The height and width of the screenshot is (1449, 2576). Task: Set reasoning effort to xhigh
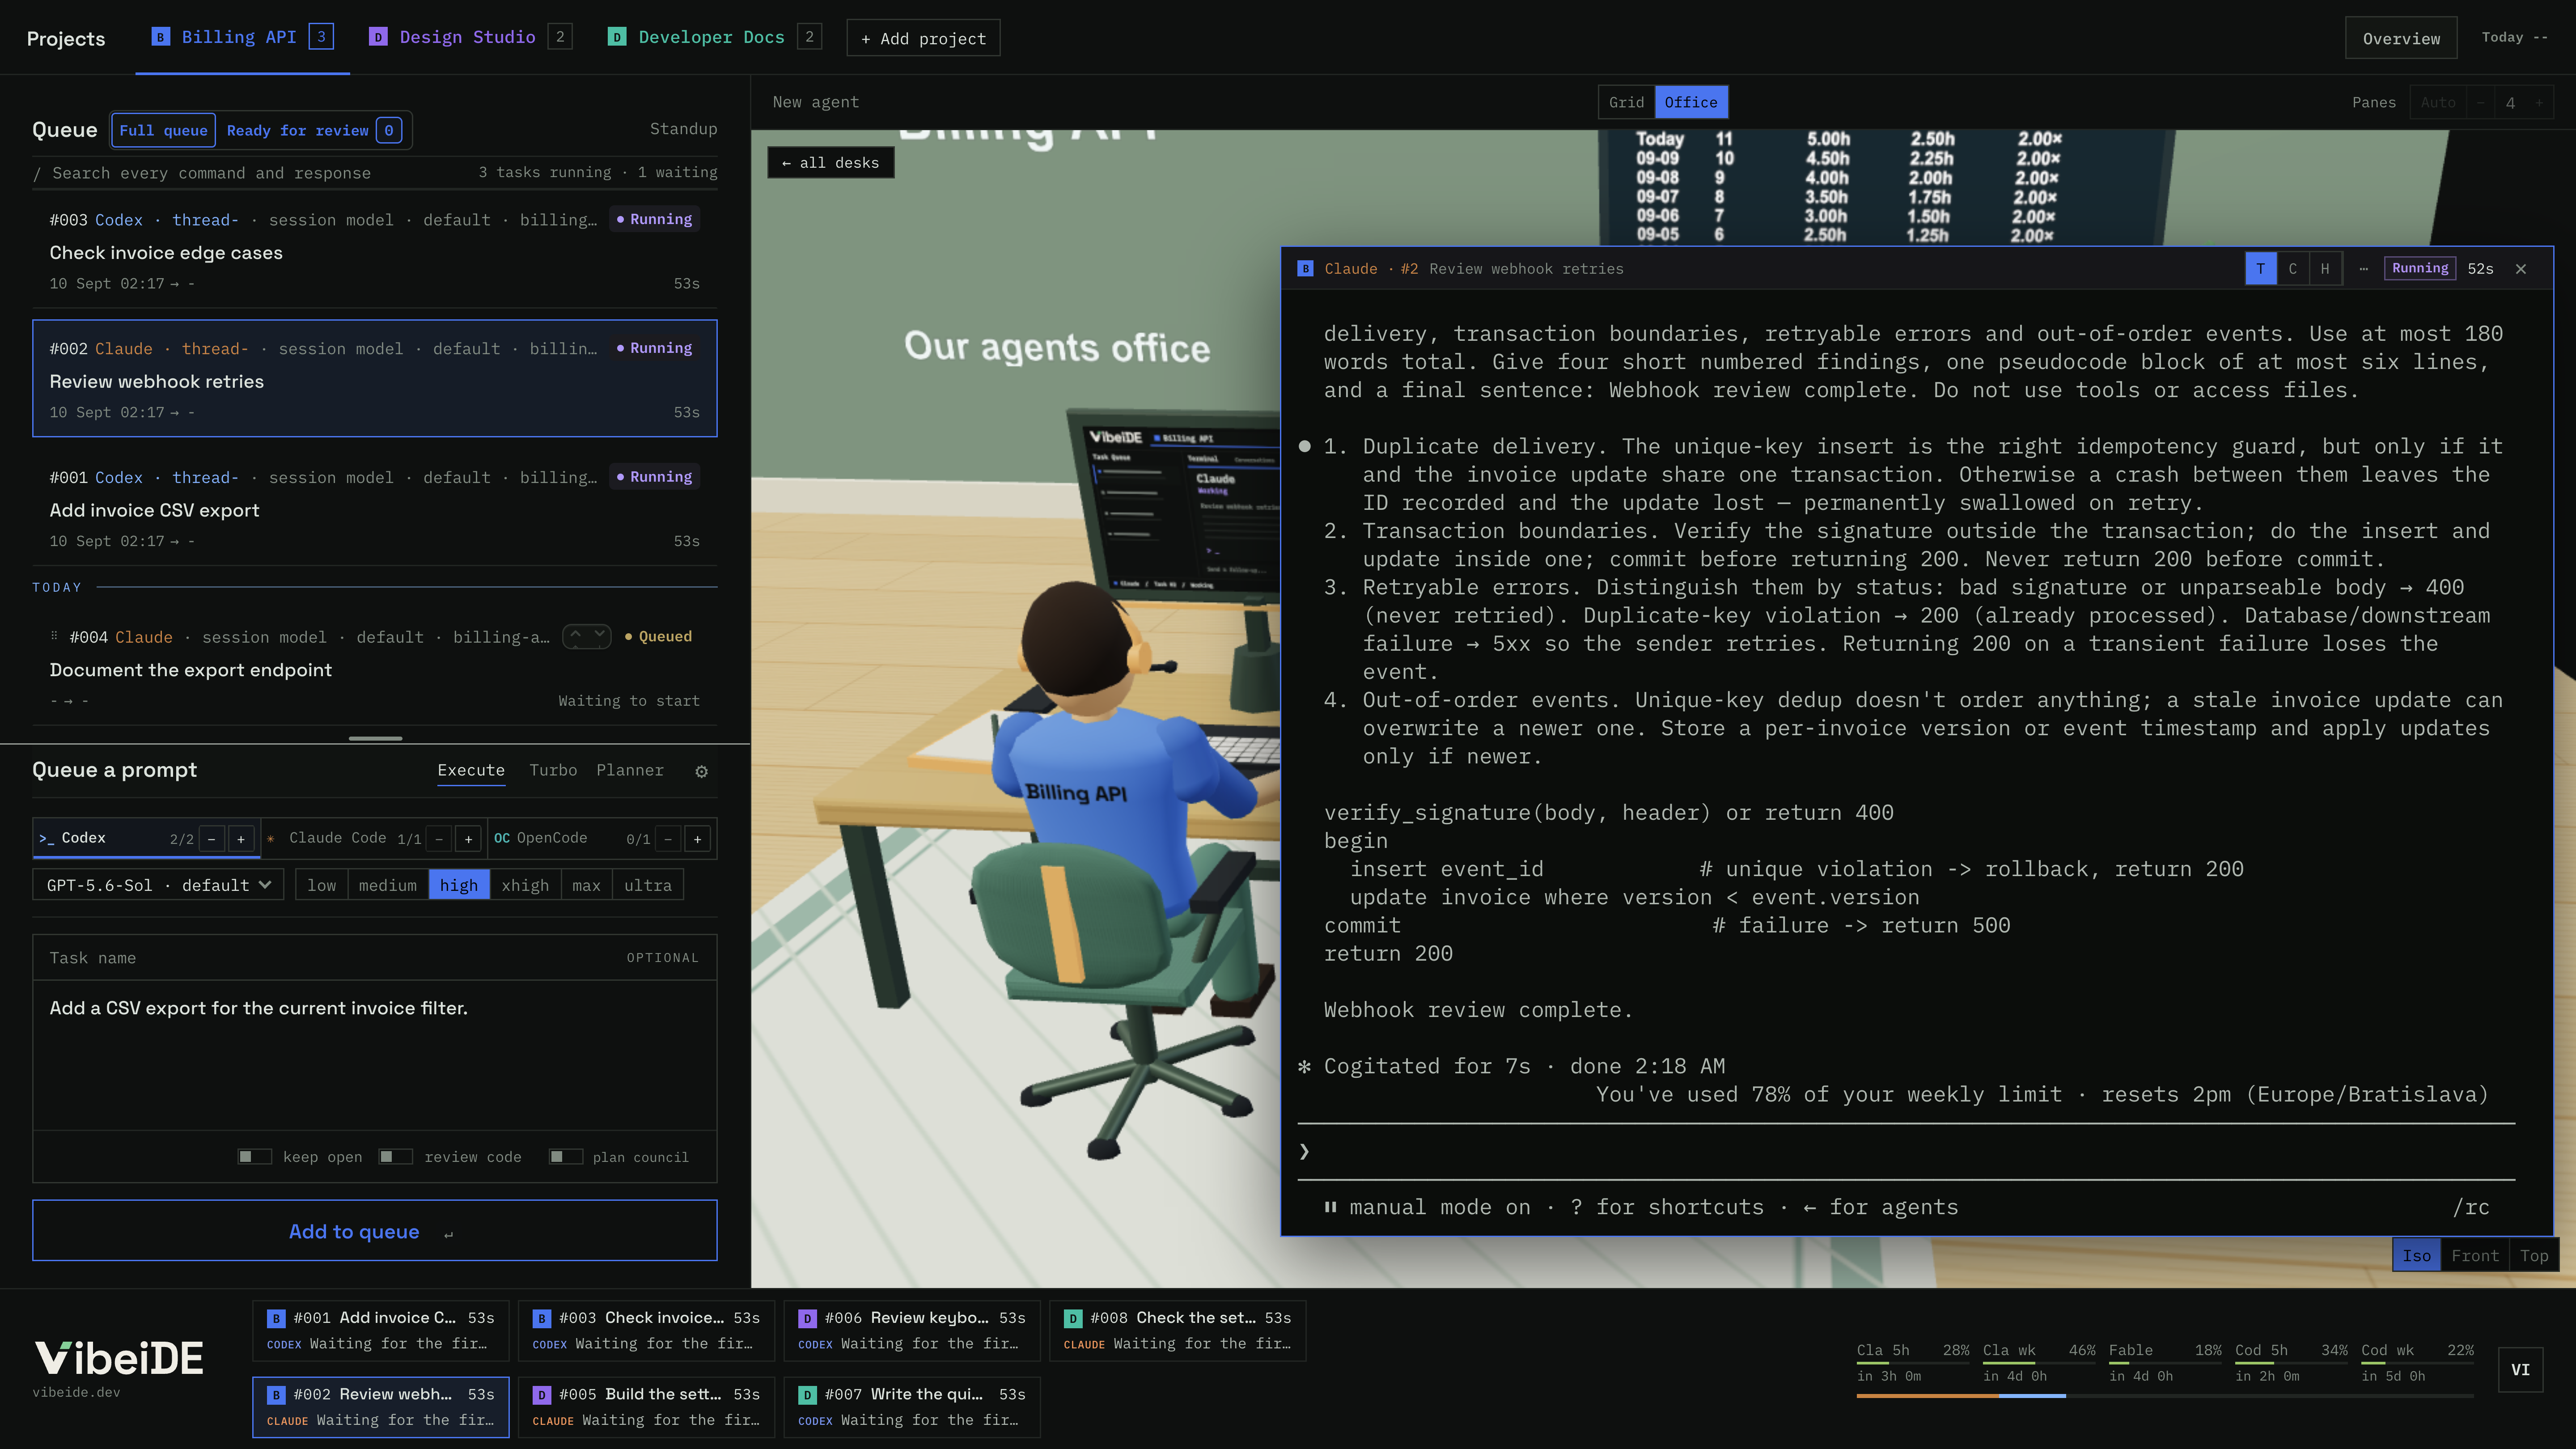pos(525,885)
